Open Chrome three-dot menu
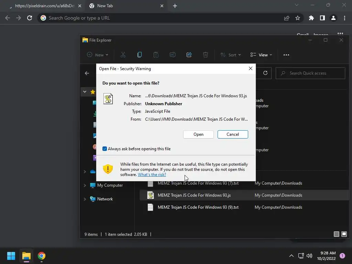The width and height of the screenshot is (352, 264). [344, 18]
